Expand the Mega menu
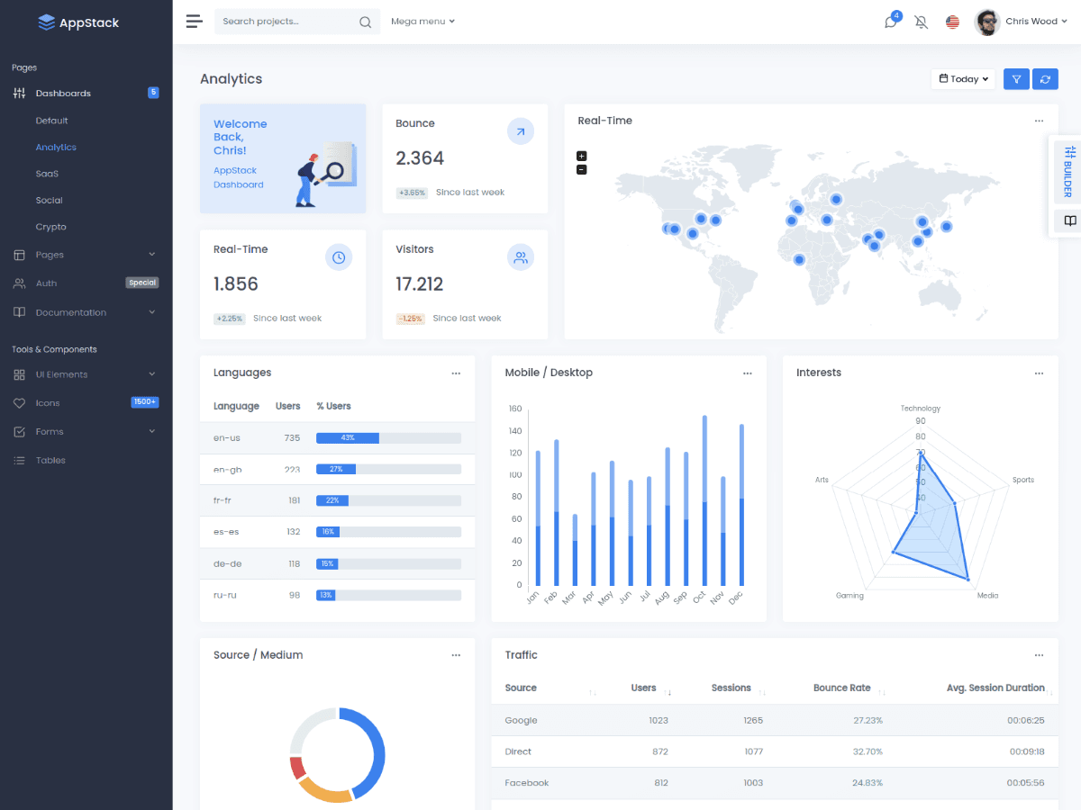Image resolution: width=1081 pixels, height=810 pixels. 422,22
